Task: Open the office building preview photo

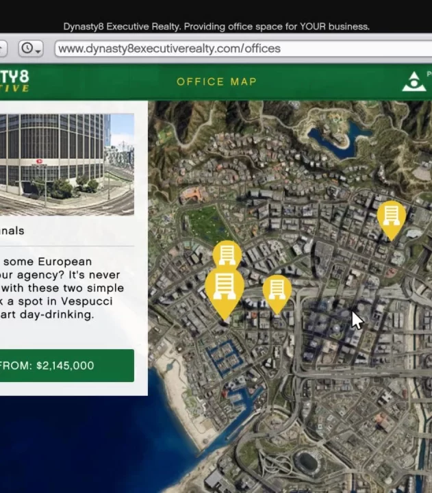Action: point(67,164)
